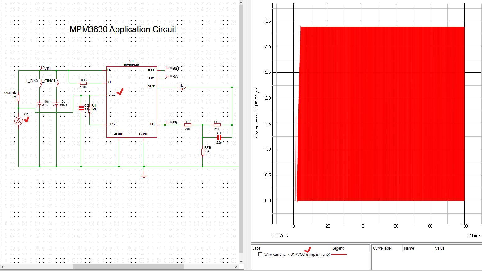The width and height of the screenshot is (482, 271).
Task: Select the Vin voltage source symbol
Action: pos(19,121)
